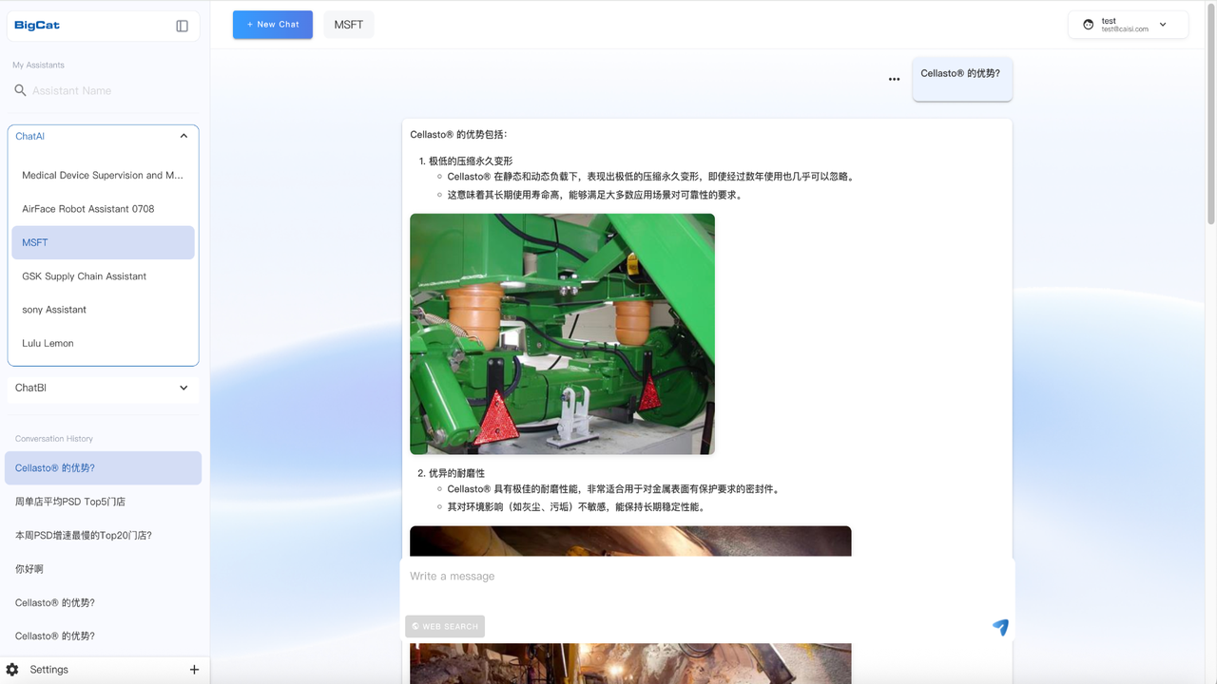The image size is (1217, 684).
Task: Open Settings via the gear icon
Action: pyautogui.click(x=12, y=670)
